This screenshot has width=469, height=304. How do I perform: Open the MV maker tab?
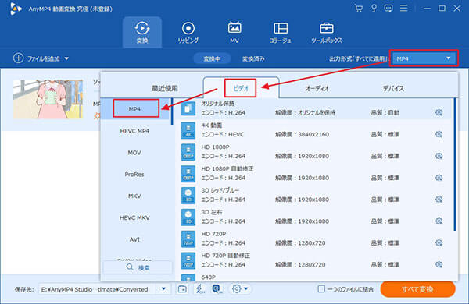pos(234,32)
